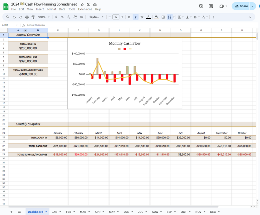The width and height of the screenshot is (260, 215).
Task: Decrease font size with minus icon
Action: coord(110,17)
